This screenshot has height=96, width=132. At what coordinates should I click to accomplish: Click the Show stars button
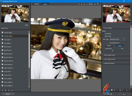(x=109, y=46)
